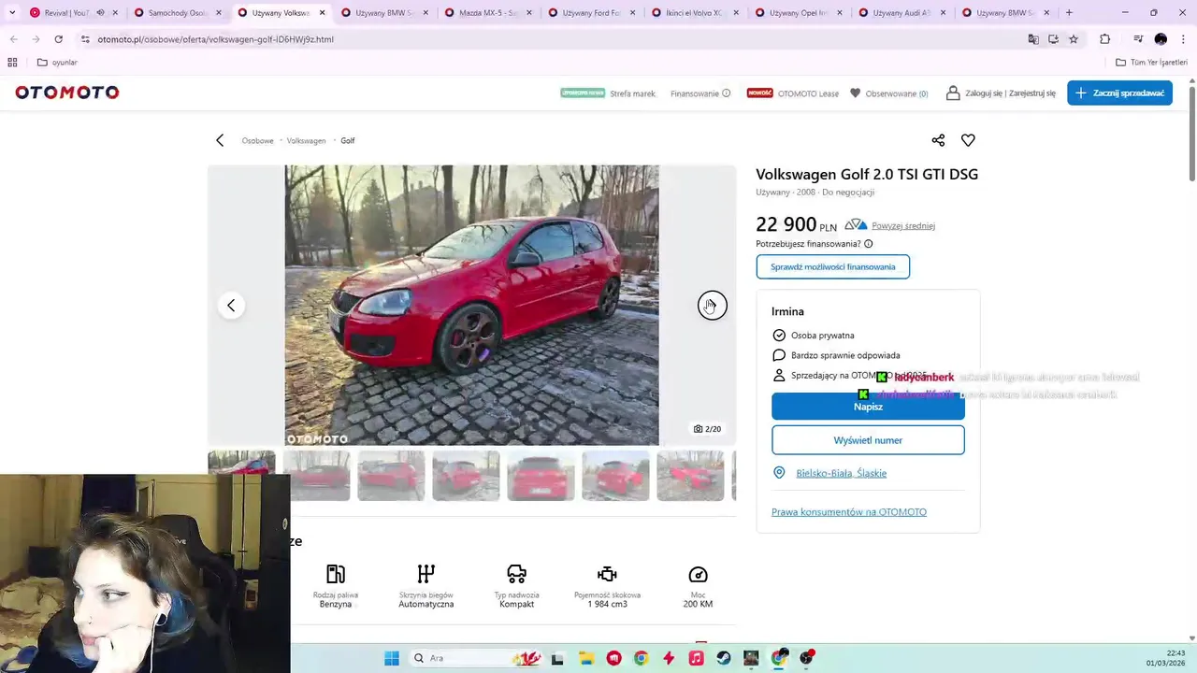Click Pojemność skokowa engine icon
Image resolution: width=1197 pixels, height=673 pixels.
(607, 574)
